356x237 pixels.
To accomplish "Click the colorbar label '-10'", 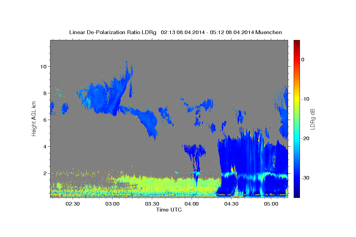I will click(305, 99).
